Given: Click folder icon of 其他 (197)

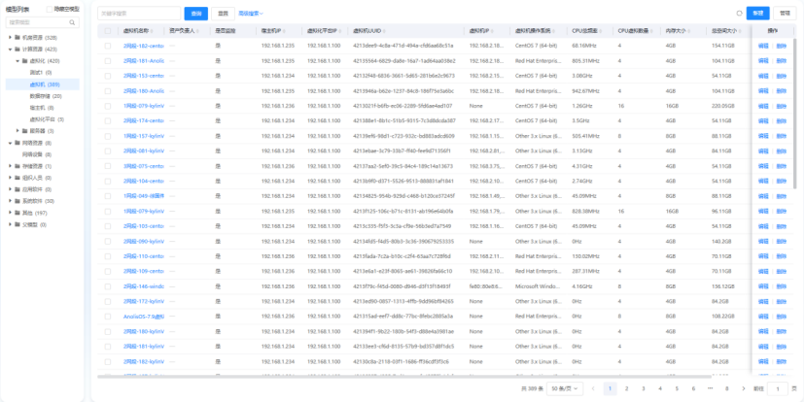Looking at the screenshot, I should [17, 213].
